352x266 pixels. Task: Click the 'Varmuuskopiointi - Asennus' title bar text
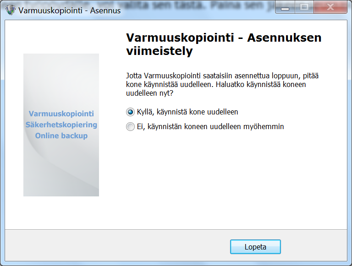coord(69,11)
